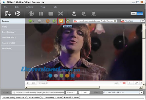Click the horizontal scrollbar thumb
Viewport: 146px width, 100px height.
pos(64,87)
